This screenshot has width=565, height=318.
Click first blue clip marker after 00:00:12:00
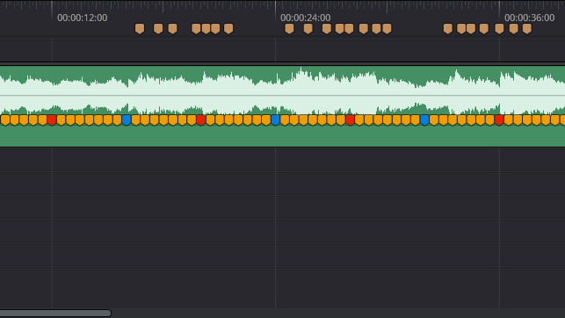pos(127,120)
